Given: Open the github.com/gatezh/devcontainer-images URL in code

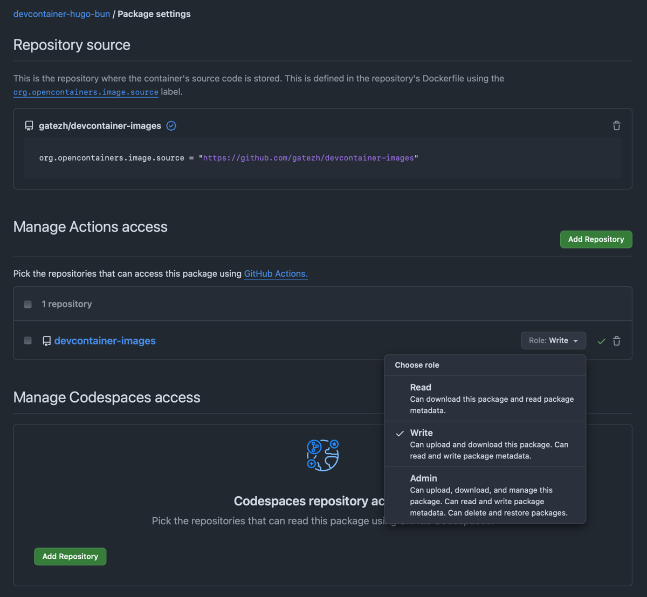Looking at the screenshot, I should pyautogui.click(x=308, y=158).
